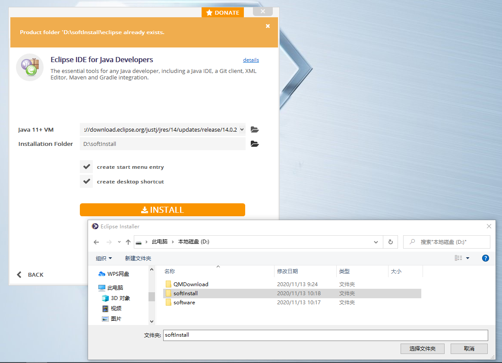Select the softInstall folder row

pyautogui.click(x=292, y=293)
